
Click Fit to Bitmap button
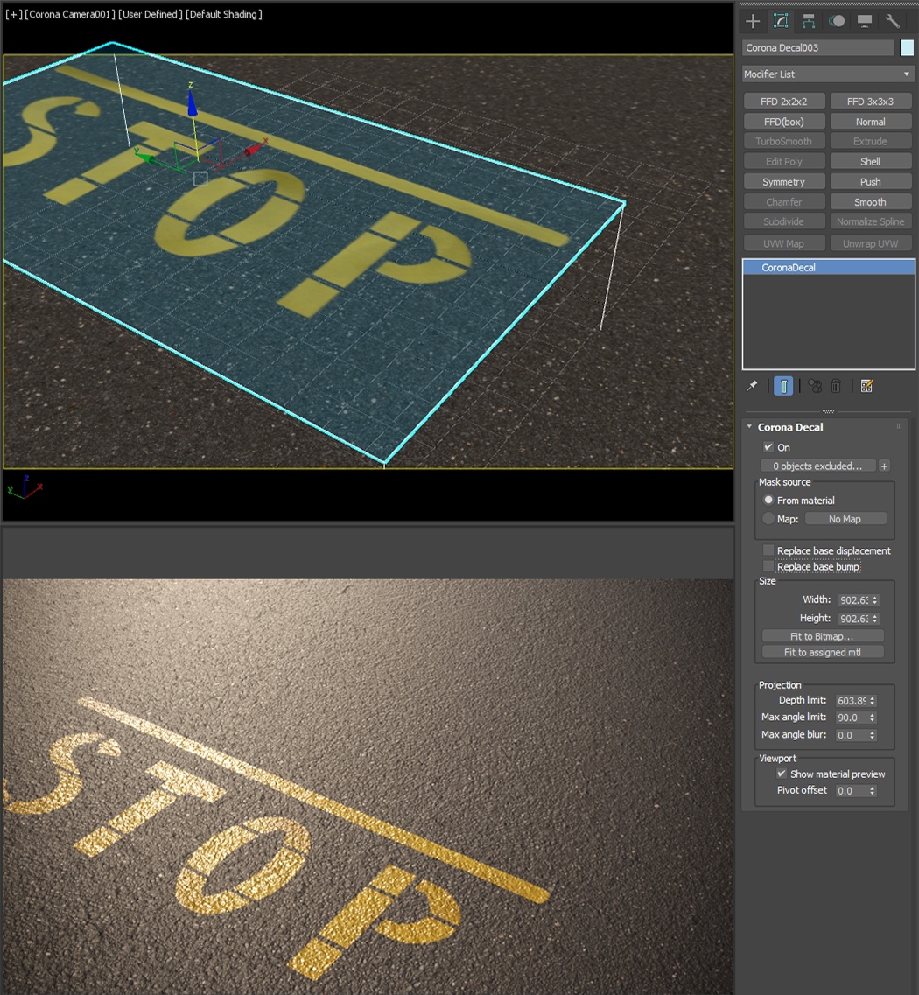823,636
